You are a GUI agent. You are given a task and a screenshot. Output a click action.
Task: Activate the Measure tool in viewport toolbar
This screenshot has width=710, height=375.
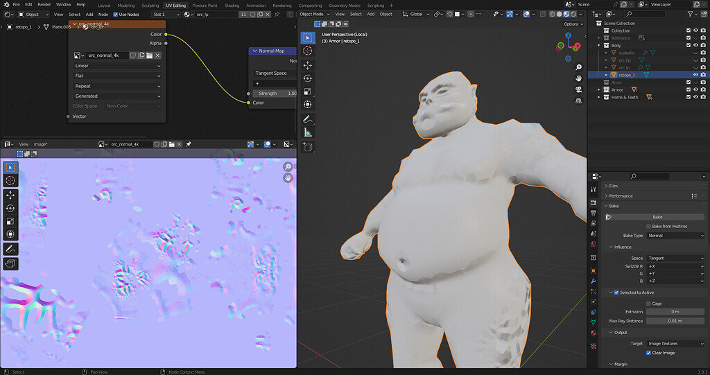coord(308,132)
